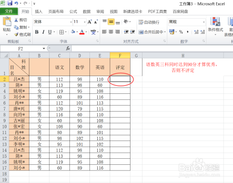Click the insert function fx icon
Viewport: 233px width, 183px height.
(68, 49)
